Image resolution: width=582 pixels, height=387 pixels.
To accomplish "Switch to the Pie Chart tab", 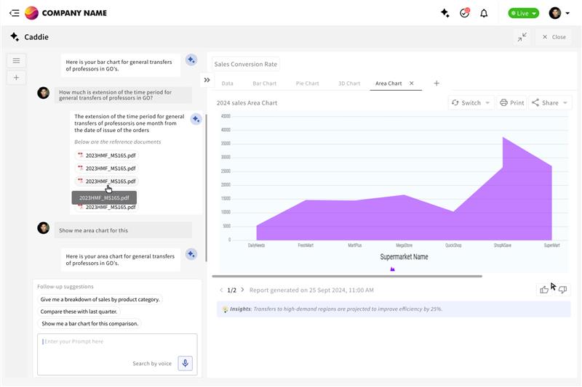I will pyautogui.click(x=307, y=83).
